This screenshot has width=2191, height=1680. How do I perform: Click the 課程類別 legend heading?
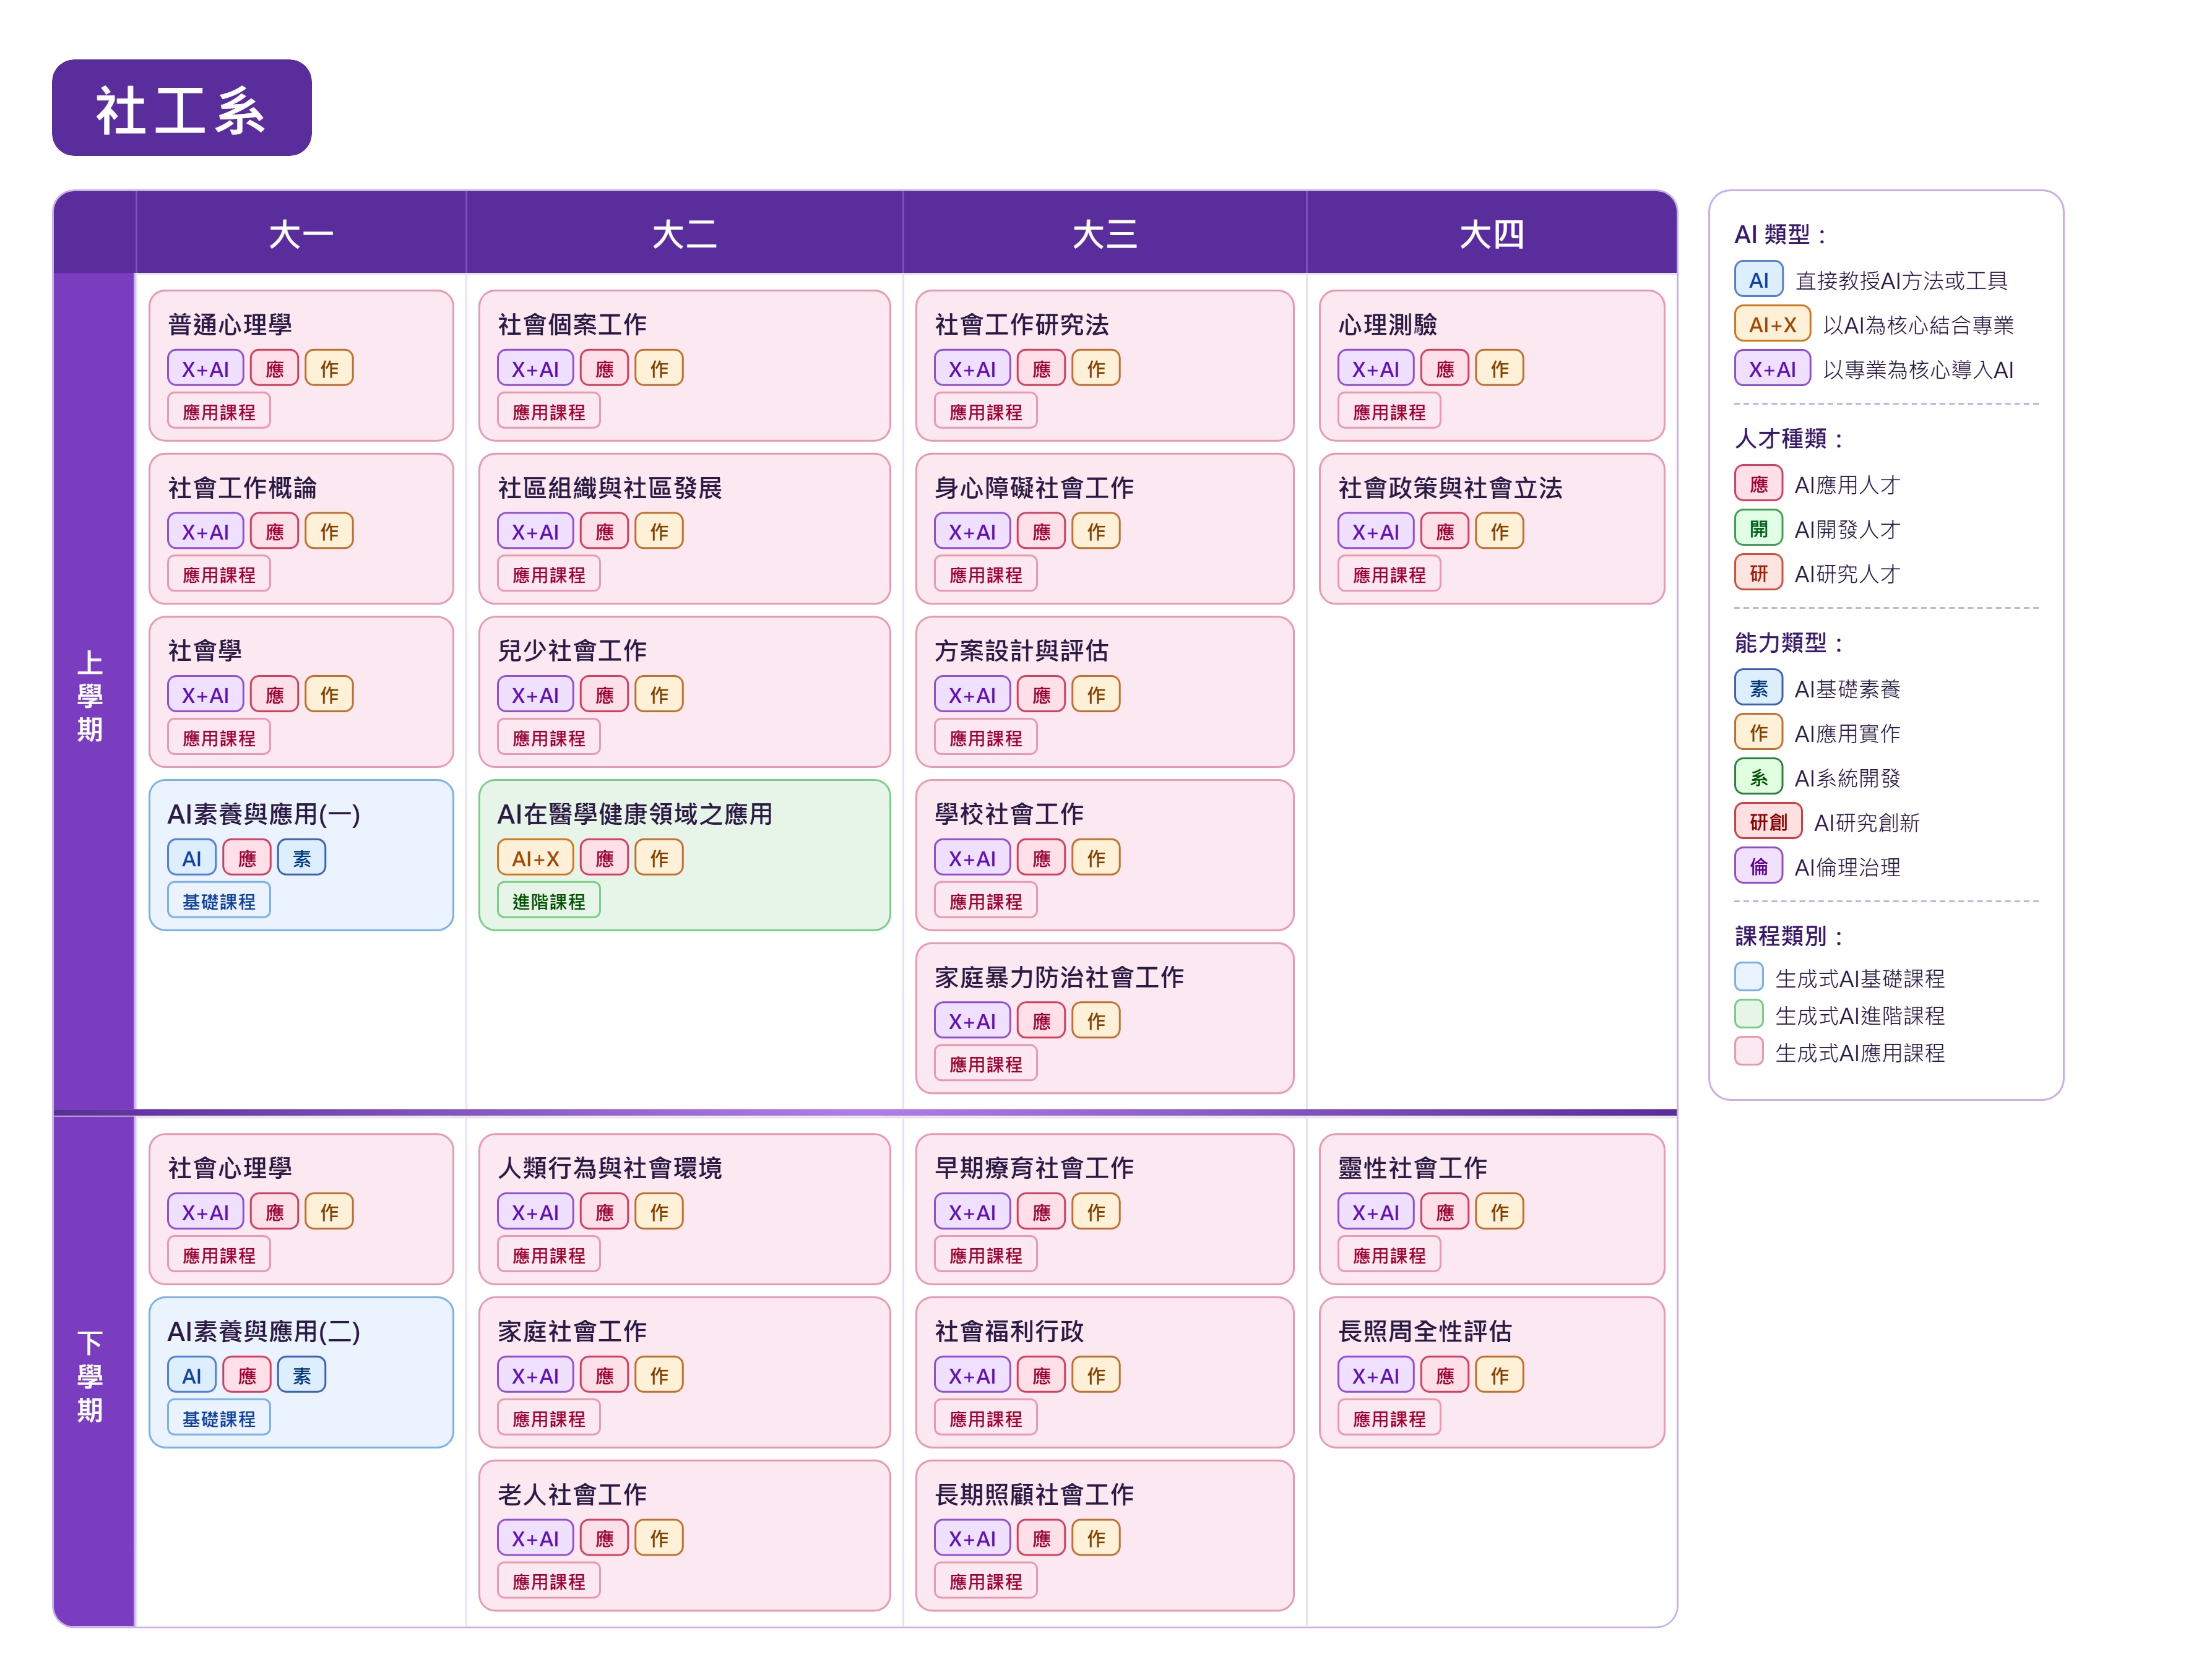point(1789,935)
